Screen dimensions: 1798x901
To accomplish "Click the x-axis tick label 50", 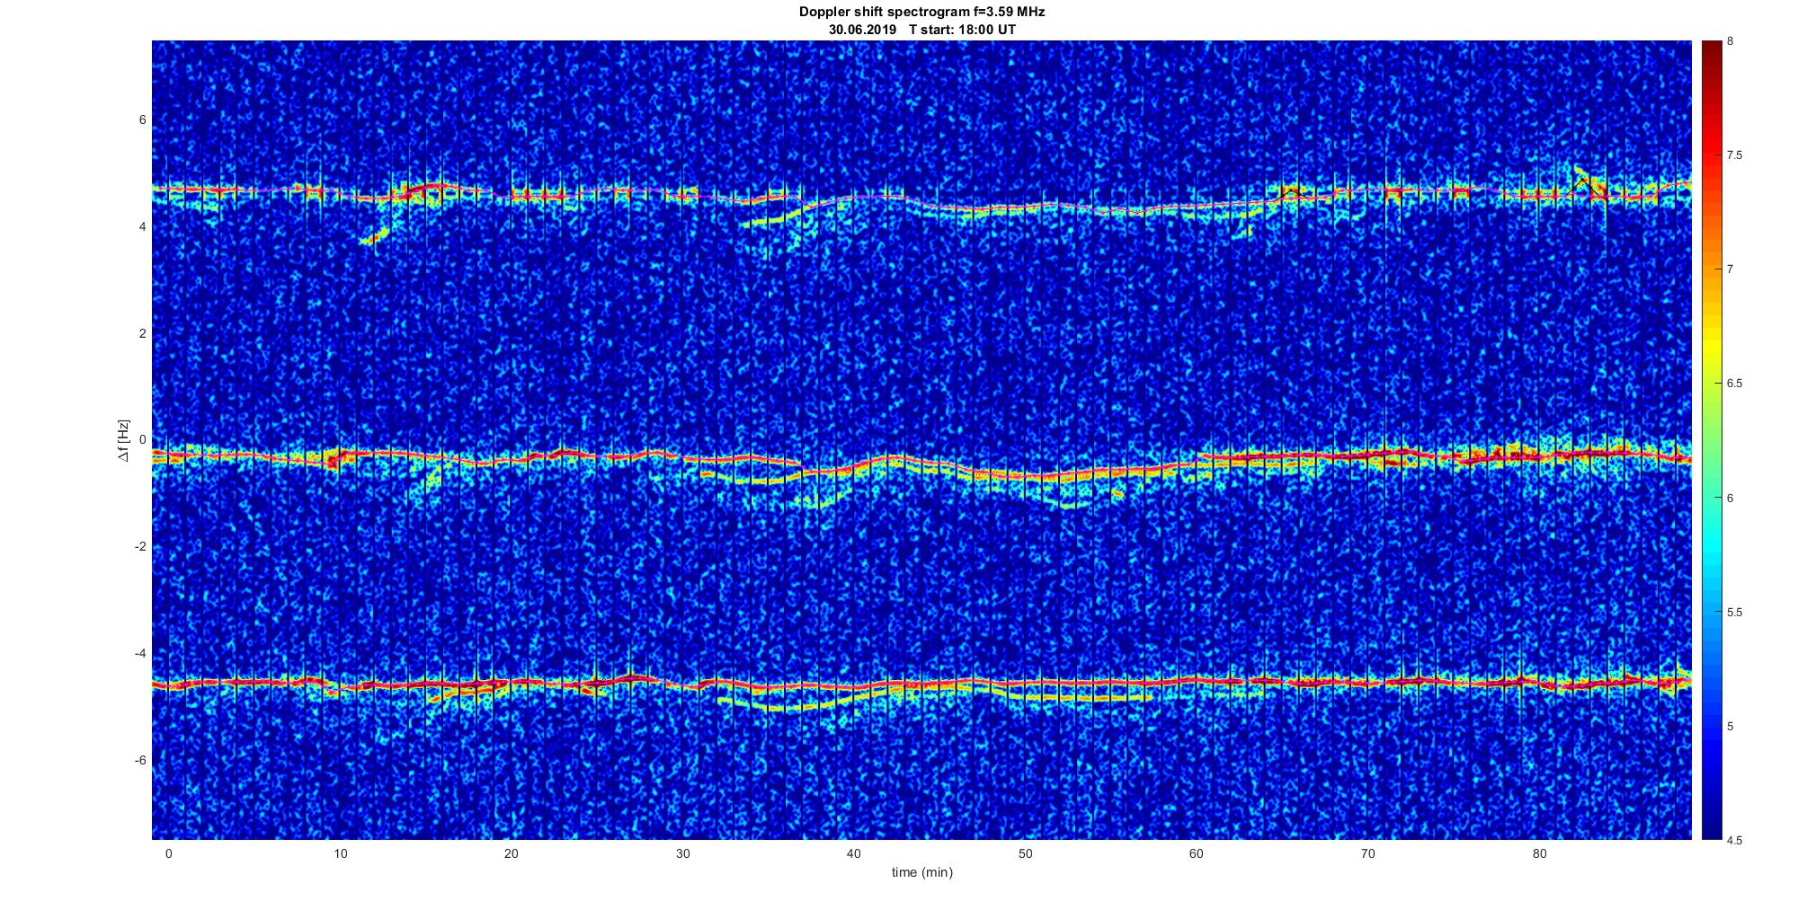I will 1025,852.
